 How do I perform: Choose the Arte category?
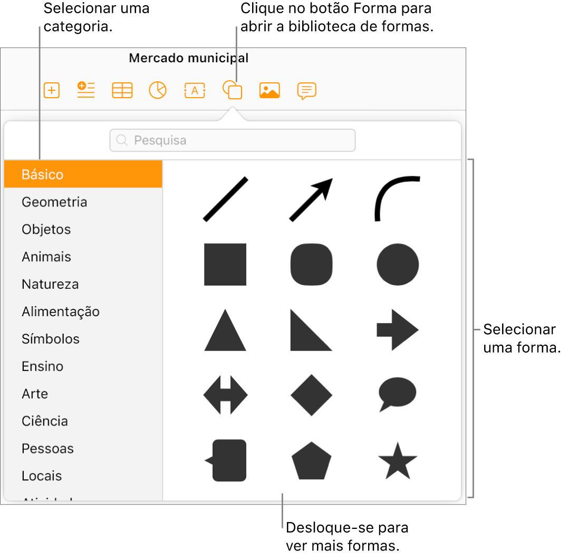click(83, 394)
